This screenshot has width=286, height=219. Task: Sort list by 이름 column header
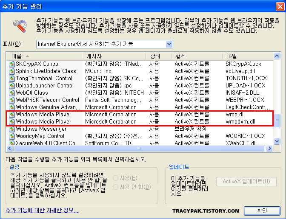(x=44, y=56)
